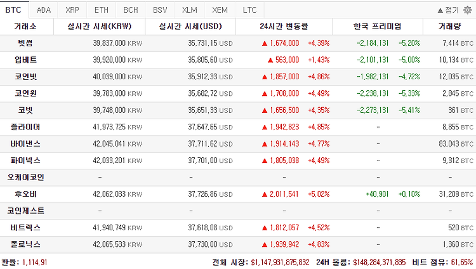Screen dimensions: 476x269
Task: Switch to the LTC tab
Action: click(249, 10)
